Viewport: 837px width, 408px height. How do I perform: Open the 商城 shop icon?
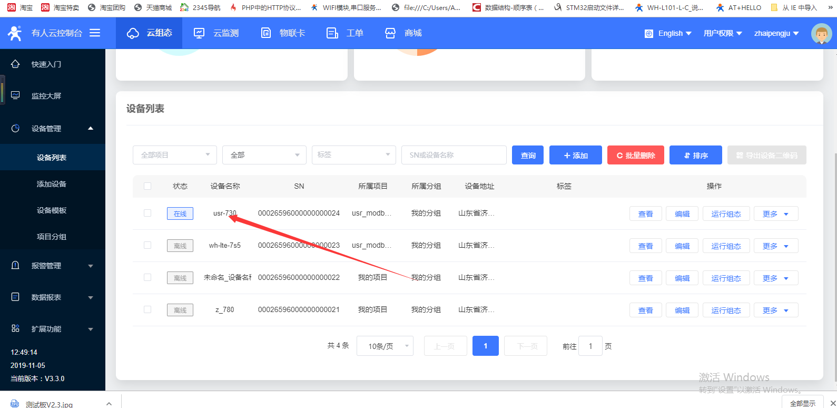390,33
